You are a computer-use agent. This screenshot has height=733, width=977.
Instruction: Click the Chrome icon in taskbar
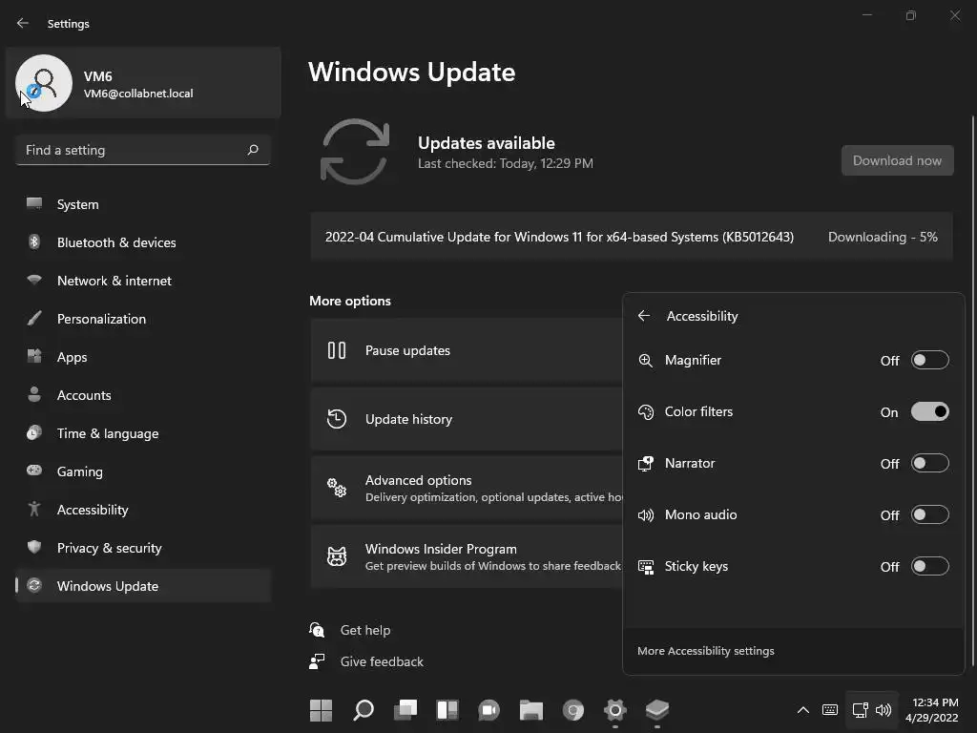tap(573, 710)
